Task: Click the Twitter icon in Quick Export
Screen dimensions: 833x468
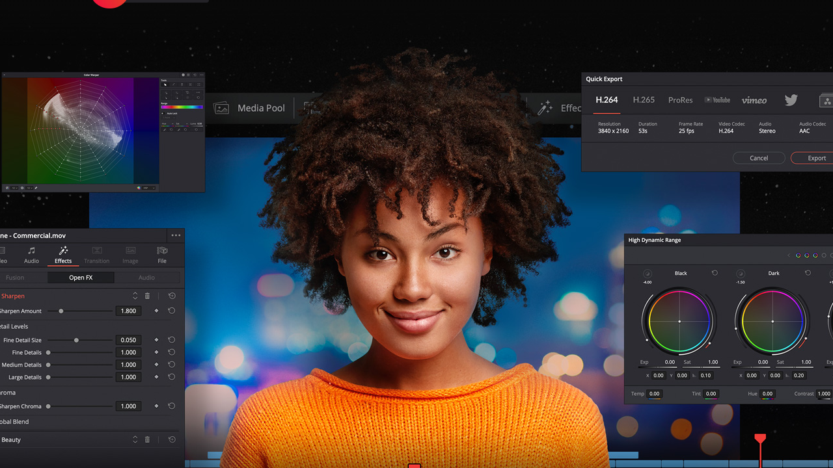Action: pos(791,100)
